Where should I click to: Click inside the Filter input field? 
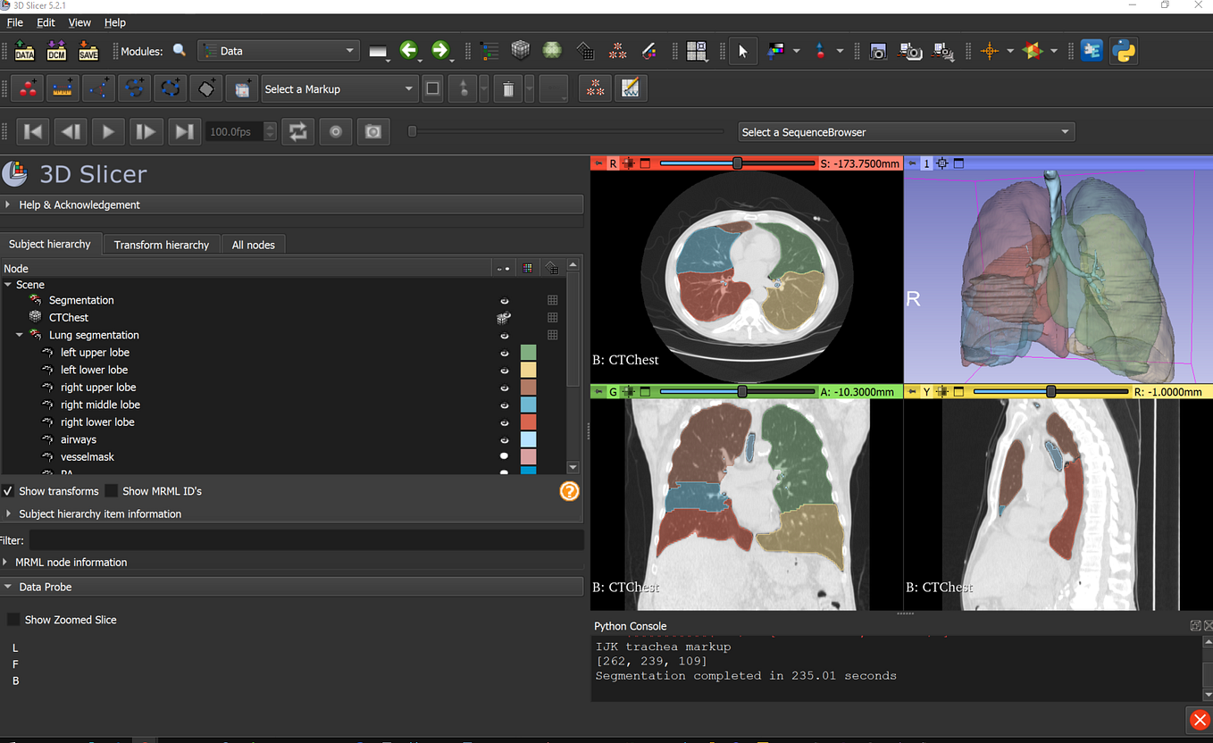(304, 539)
